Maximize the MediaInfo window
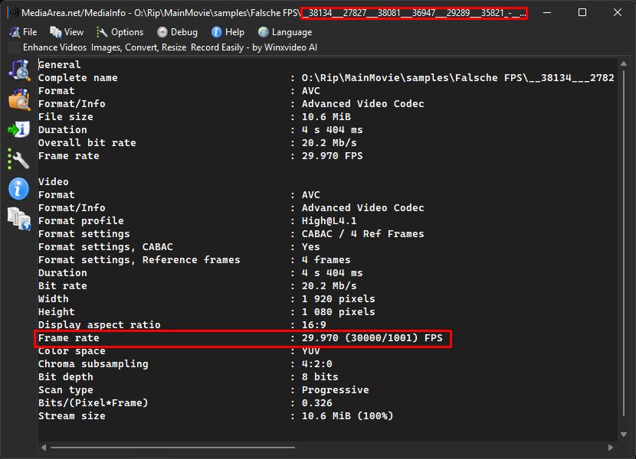Screen dimensions: 636x459 582,12
